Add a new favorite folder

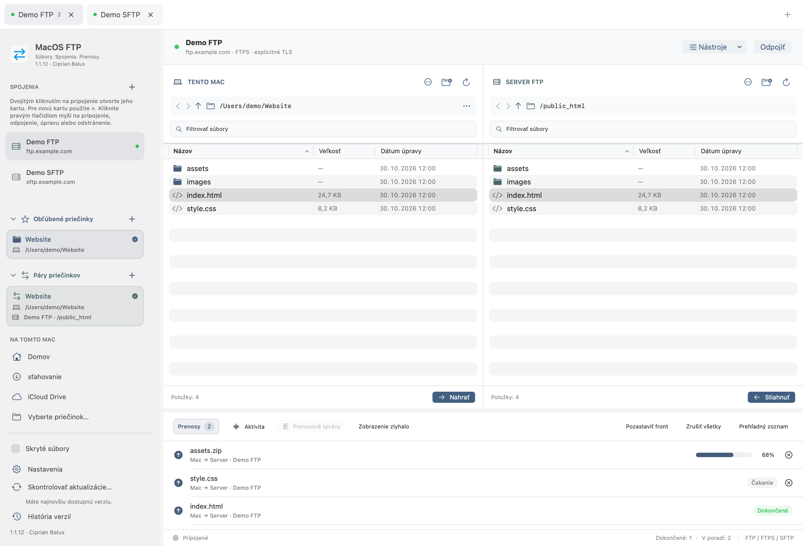coord(132,219)
